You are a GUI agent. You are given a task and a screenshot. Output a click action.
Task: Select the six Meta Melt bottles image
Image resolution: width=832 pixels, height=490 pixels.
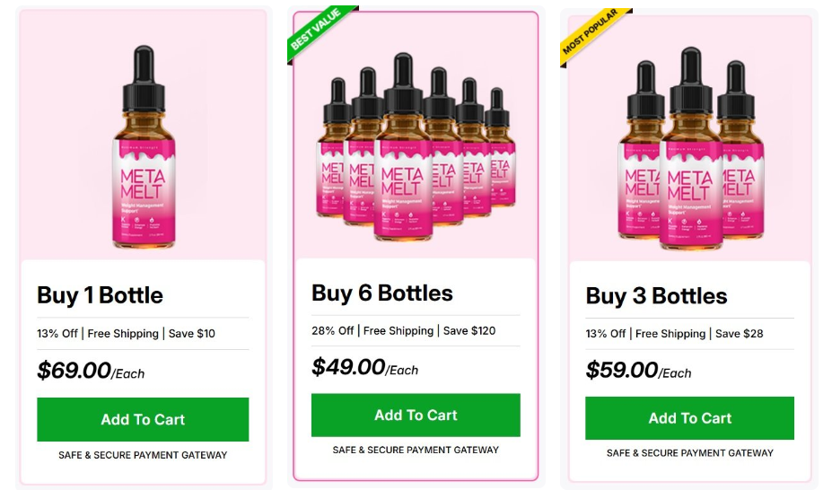(x=415, y=148)
